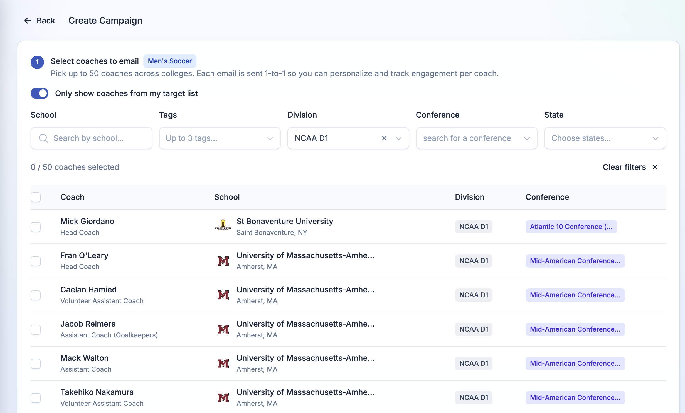The height and width of the screenshot is (413, 685).
Task: Click Mid-American Conference tag for Caelan Hamied
Action: pos(575,295)
